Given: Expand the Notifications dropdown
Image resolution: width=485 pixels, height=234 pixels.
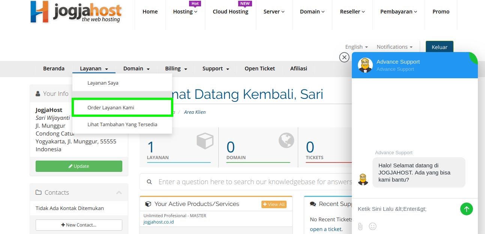Looking at the screenshot, I should click(394, 47).
